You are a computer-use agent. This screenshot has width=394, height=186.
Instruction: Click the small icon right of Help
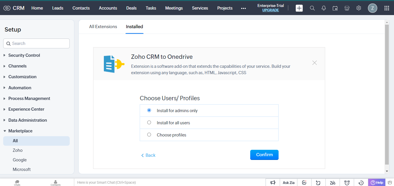389,183
